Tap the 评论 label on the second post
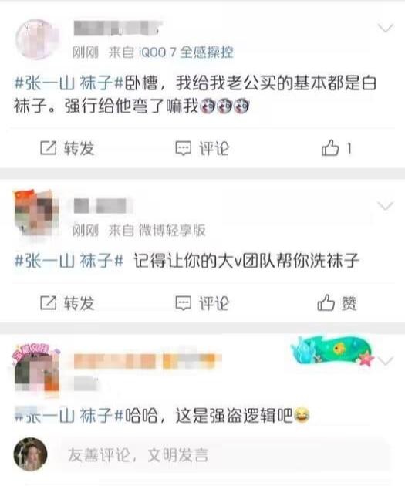The height and width of the screenshot is (486, 405). (x=214, y=303)
